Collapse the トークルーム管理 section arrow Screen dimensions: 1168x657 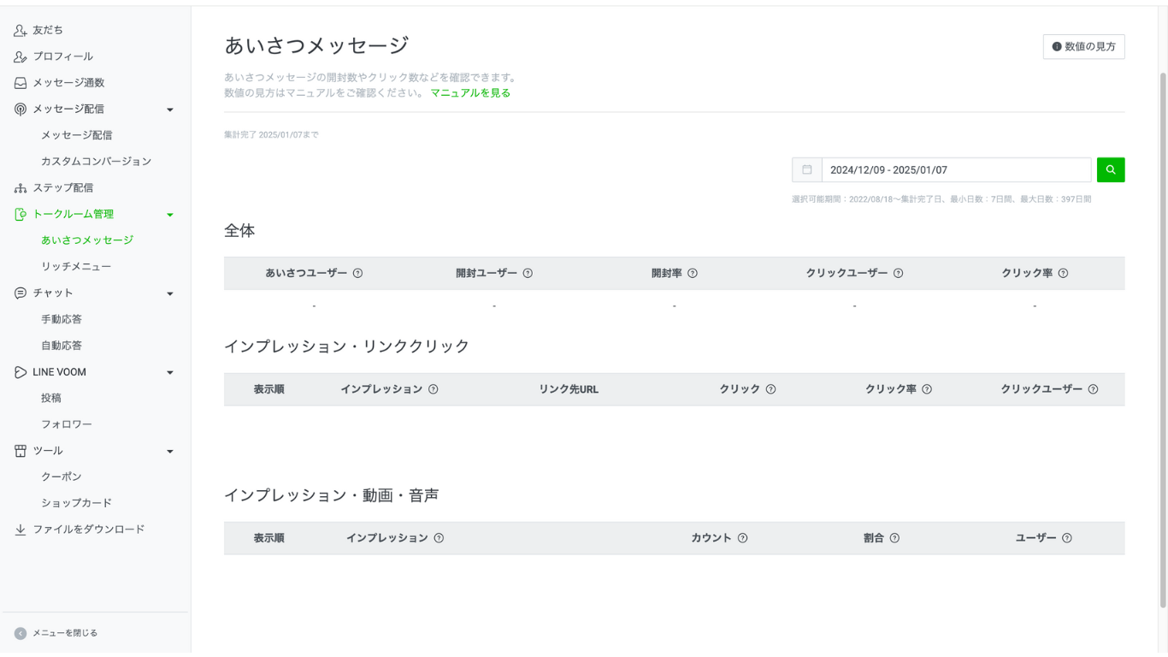click(170, 215)
